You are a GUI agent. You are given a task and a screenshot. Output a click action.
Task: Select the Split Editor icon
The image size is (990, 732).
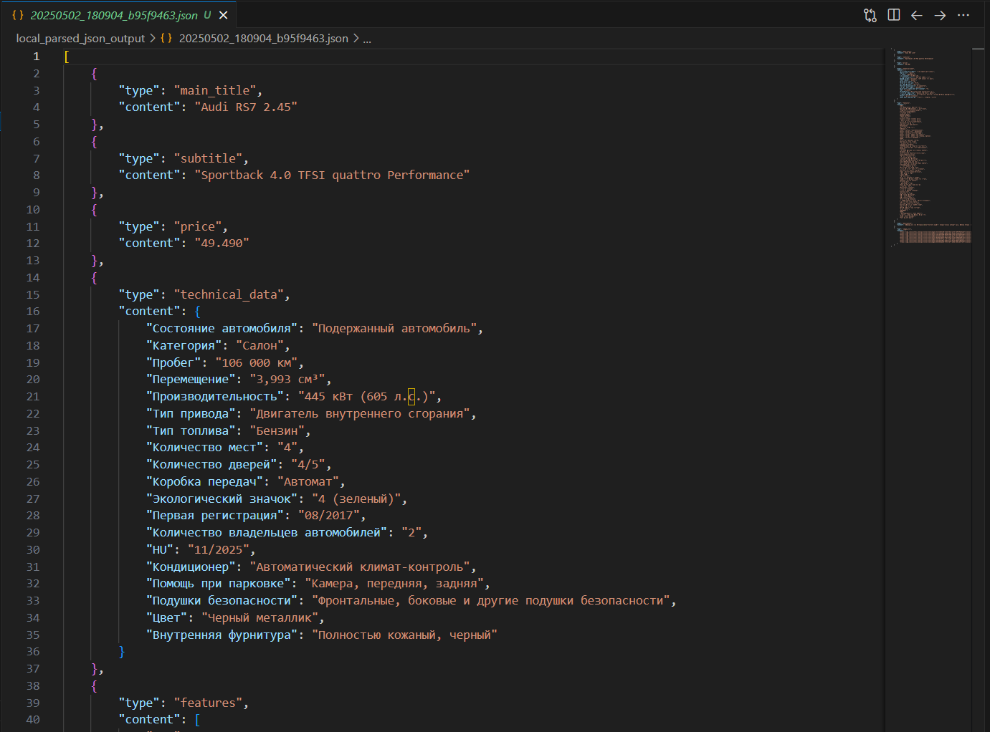[x=893, y=15]
